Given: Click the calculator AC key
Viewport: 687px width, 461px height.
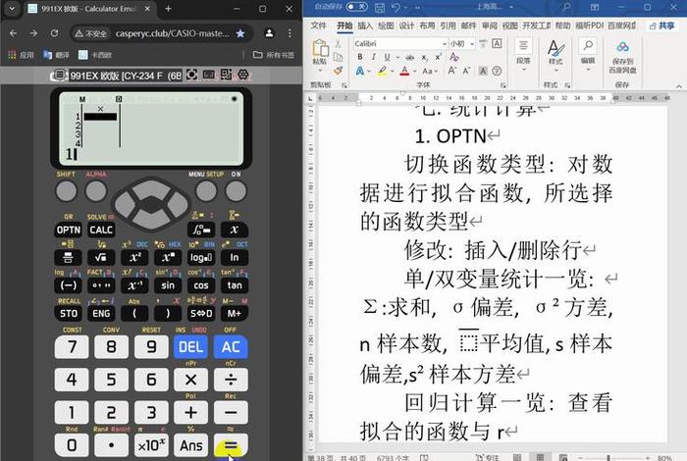Looking at the screenshot, I should pos(231,347).
